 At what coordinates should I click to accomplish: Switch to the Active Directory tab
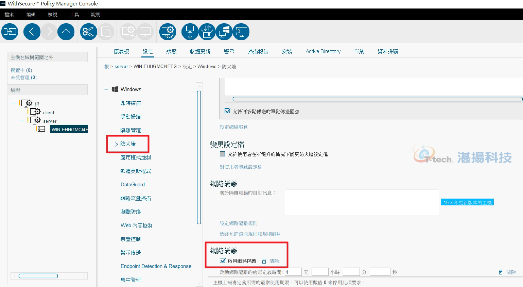coord(323,51)
